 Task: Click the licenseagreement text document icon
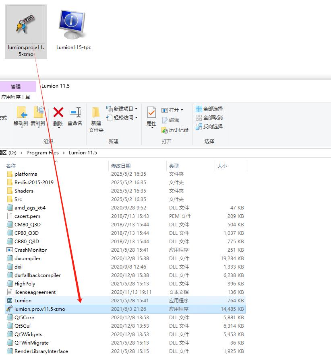pos(10,292)
